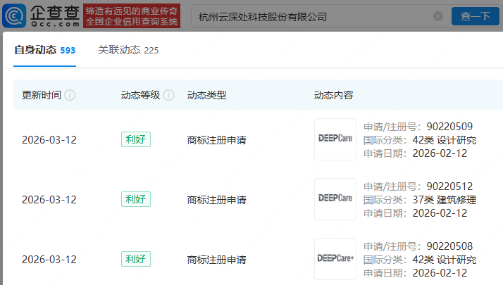
Task: Click 企查查 brand name text
Action: [55, 13]
